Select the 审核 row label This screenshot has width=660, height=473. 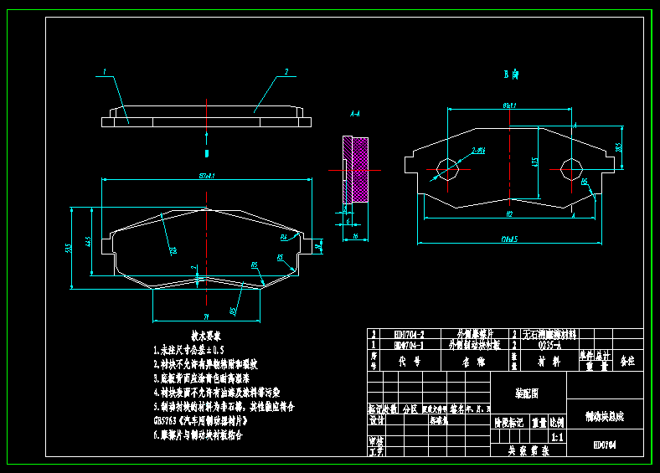[376, 441]
